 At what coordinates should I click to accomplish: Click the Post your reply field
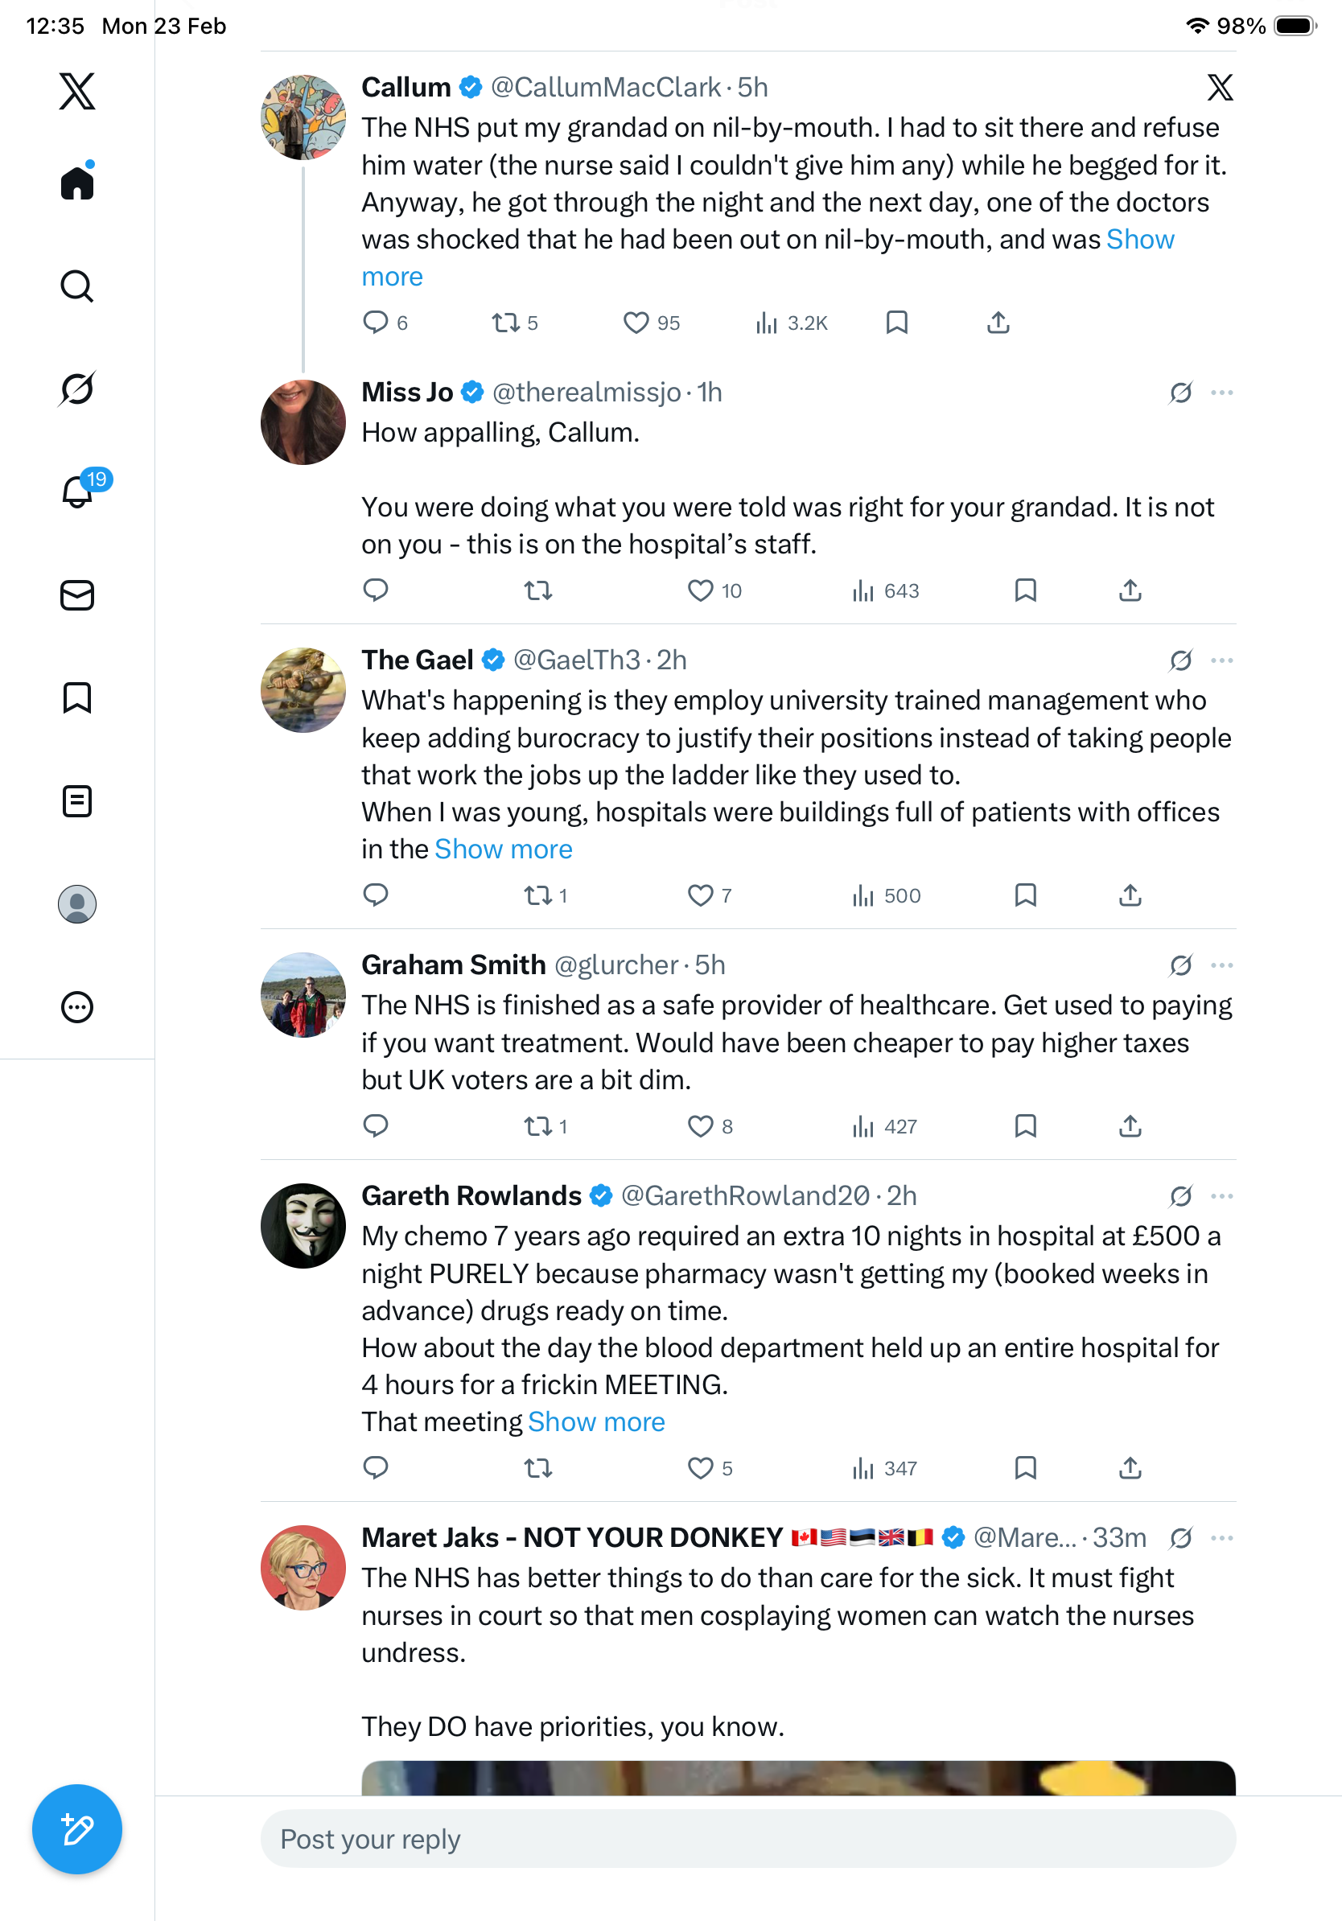[x=748, y=1839]
